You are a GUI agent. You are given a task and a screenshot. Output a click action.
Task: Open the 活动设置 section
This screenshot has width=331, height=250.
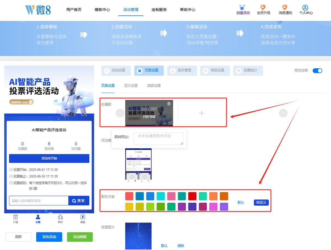[x=116, y=71]
